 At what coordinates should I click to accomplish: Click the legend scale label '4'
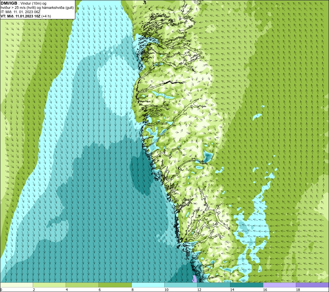[67, 290]
